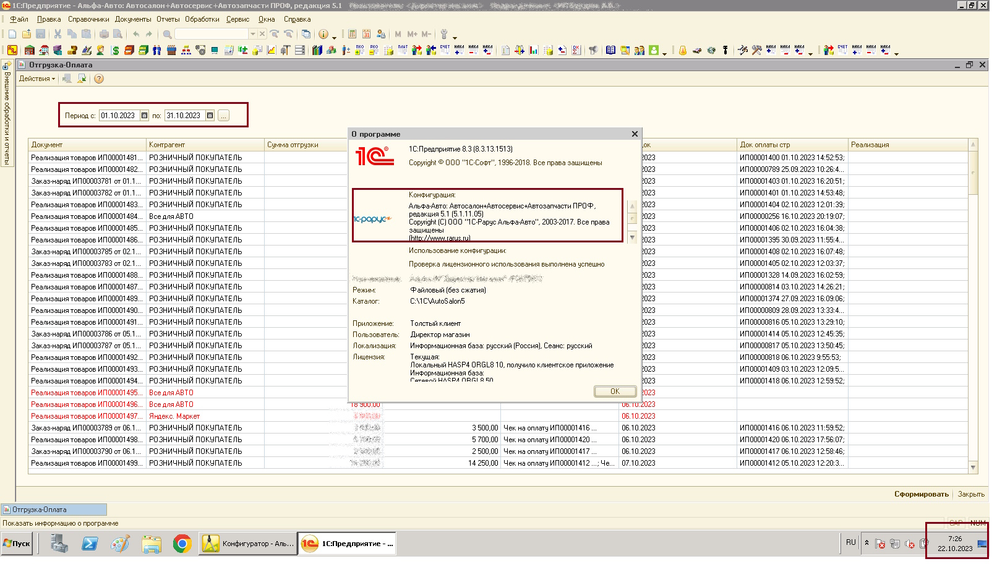Image resolution: width=997 pixels, height=564 pixels.
Task: Open the Calendar toolbar icon
Action: 367,34
